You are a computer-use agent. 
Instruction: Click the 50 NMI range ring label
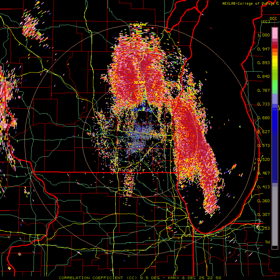tap(140, 82)
